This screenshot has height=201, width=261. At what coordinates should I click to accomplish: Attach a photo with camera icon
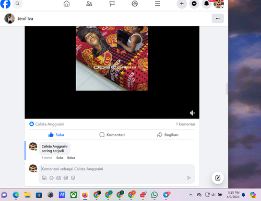(x=58, y=178)
